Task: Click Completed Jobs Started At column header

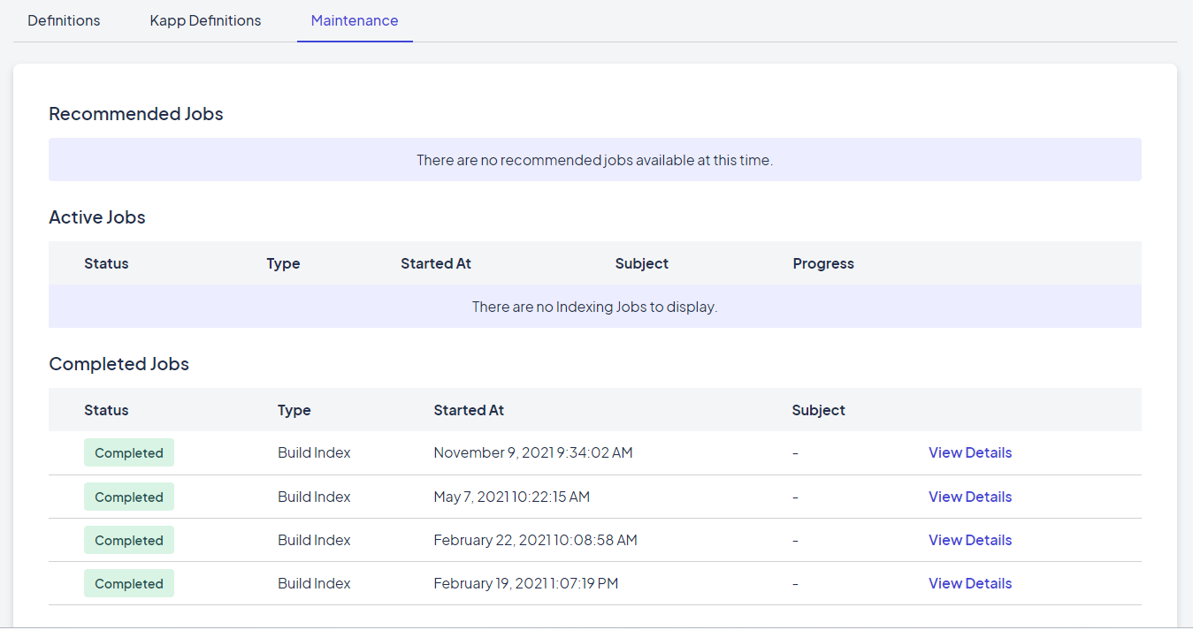Action: (x=469, y=410)
